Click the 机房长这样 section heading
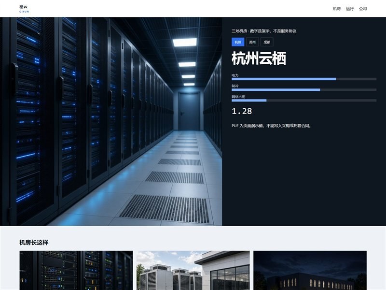The height and width of the screenshot is (290, 386). coord(34,243)
